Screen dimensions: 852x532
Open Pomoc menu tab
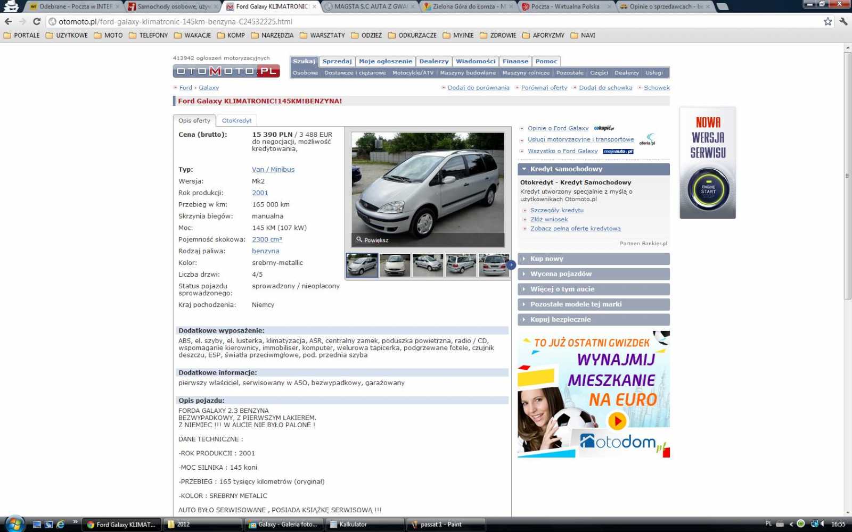click(x=546, y=61)
